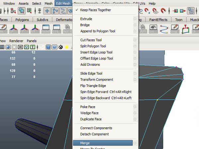Switch to the Polygons shelf tab
199x149 pixels.
click(x=23, y=20)
